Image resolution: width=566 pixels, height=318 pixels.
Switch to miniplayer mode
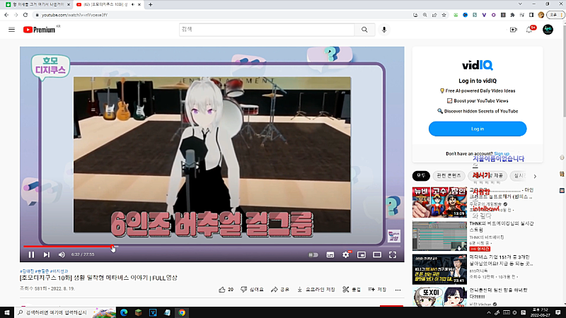362,255
